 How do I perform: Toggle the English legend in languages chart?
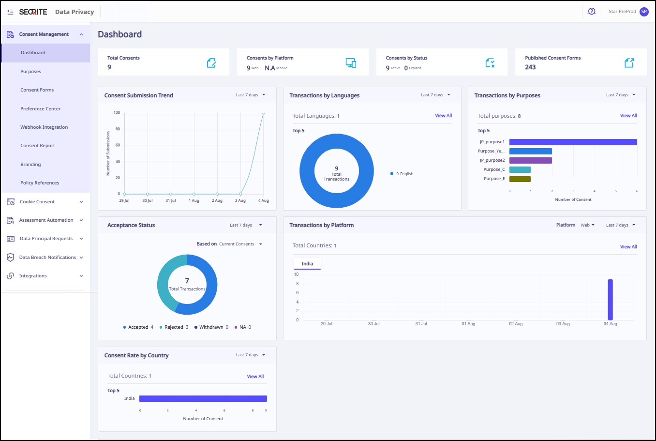(x=402, y=174)
